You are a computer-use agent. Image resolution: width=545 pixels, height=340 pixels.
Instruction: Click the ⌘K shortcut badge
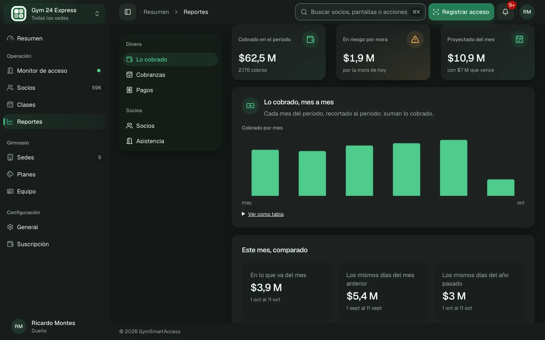click(x=416, y=12)
